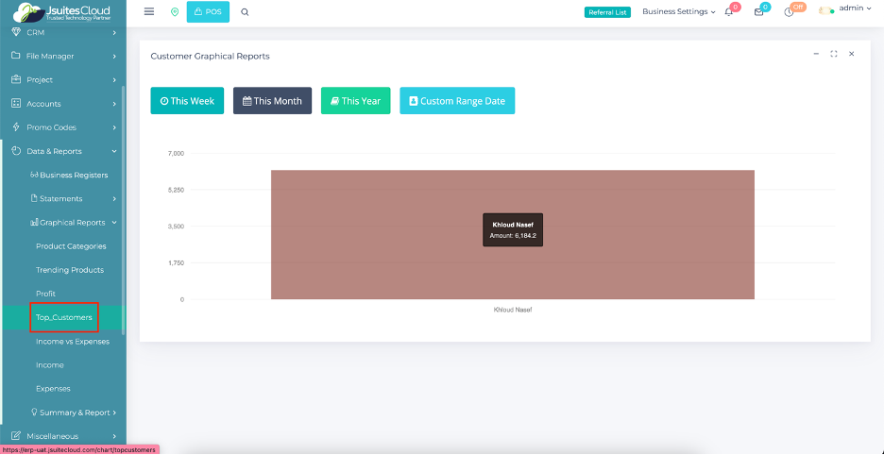884x455 pixels.
Task: Filter chart by This Month
Action: pyautogui.click(x=272, y=101)
